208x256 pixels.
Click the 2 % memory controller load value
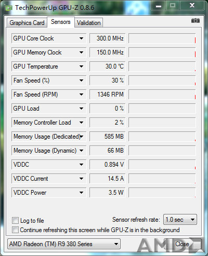point(107,123)
